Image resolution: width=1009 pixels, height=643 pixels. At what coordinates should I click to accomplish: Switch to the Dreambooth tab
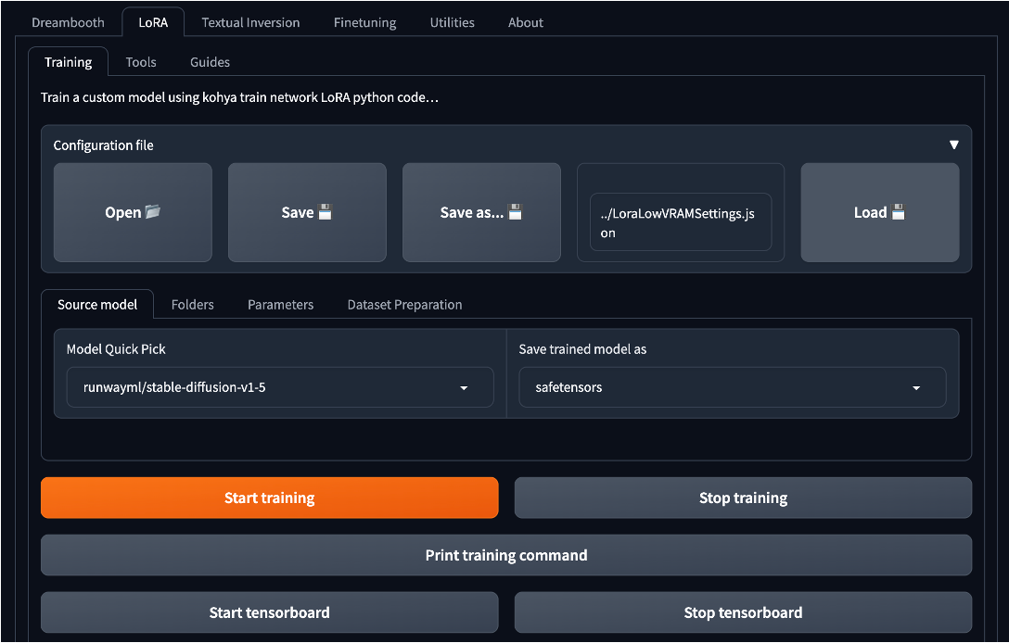point(68,22)
